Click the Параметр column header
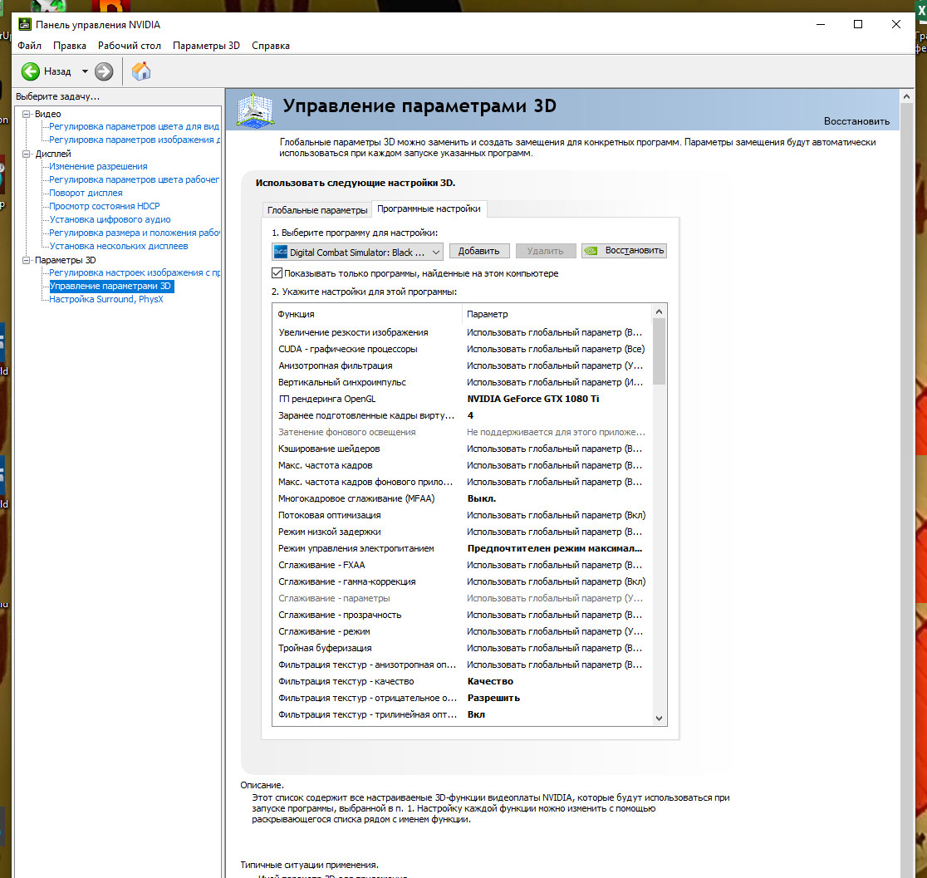The height and width of the screenshot is (878, 927). [x=556, y=314]
